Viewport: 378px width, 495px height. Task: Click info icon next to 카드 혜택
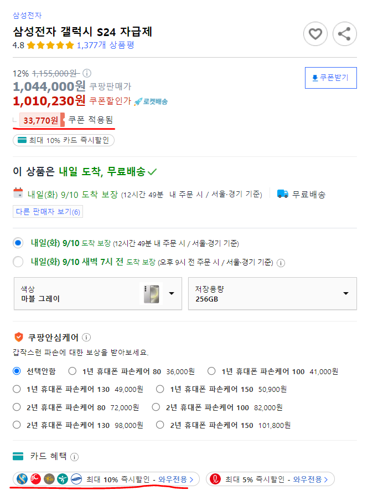click(74, 457)
